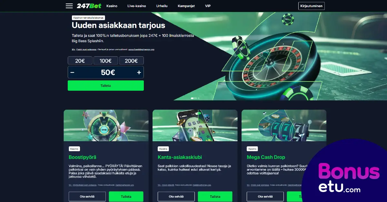Open the Kasino menu item
The width and height of the screenshot is (387, 202).
pos(112,6)
